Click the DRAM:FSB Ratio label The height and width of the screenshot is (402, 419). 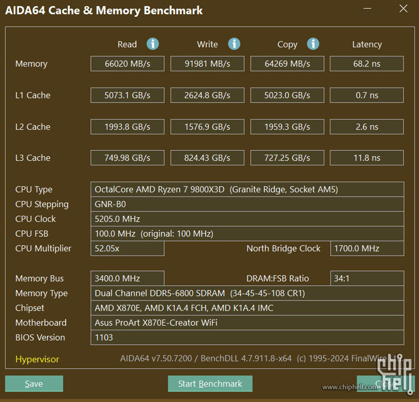point(277,279)
